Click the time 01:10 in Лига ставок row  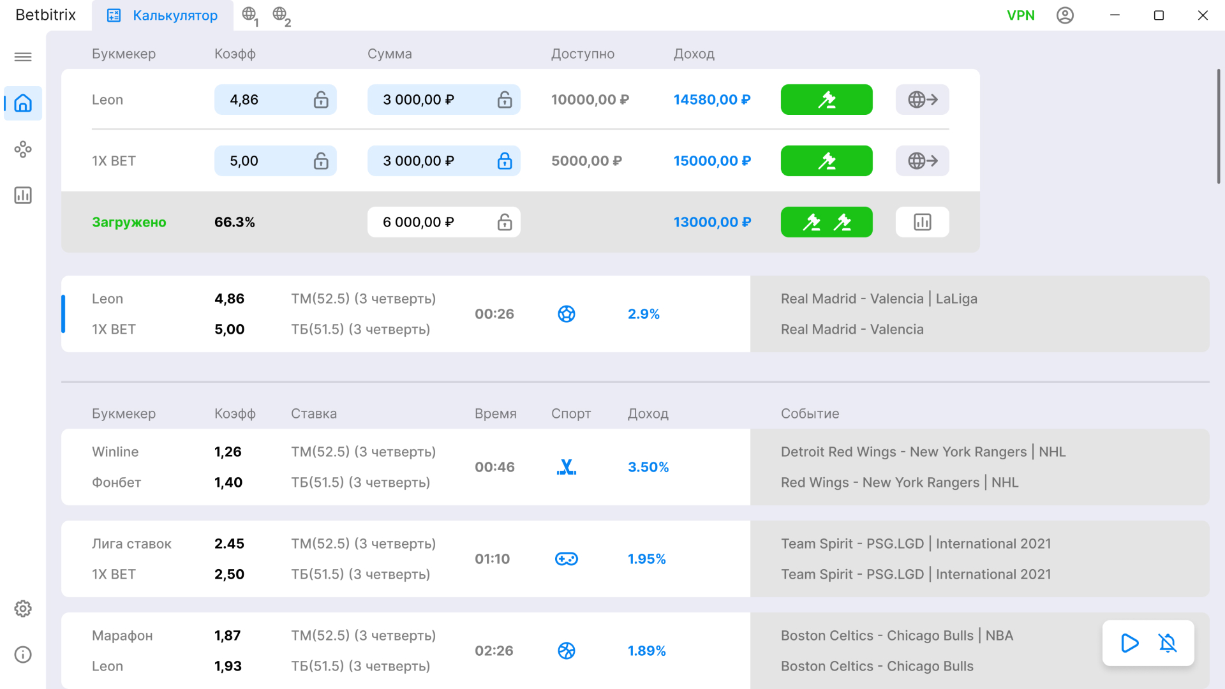tap(493, 559)
